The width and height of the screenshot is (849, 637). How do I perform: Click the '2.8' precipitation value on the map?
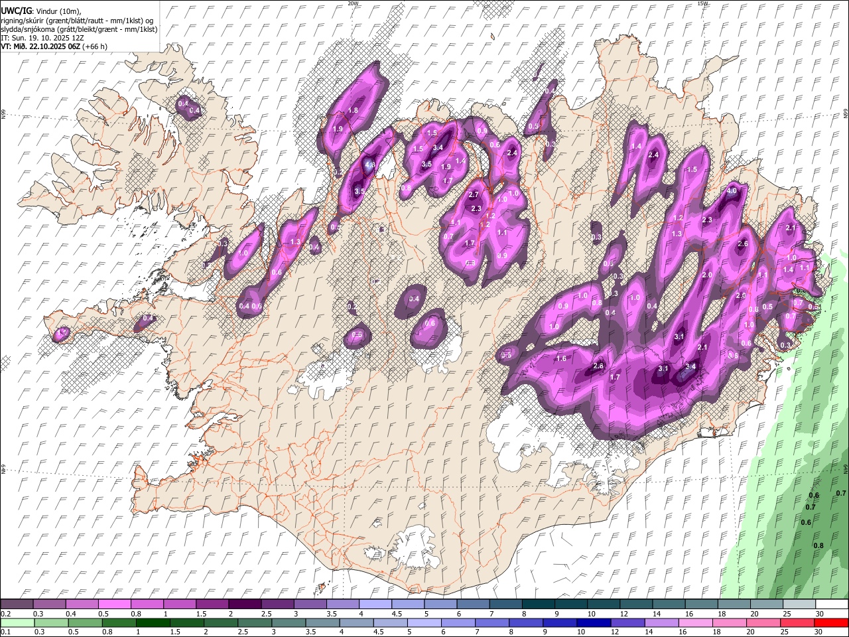(x=598, y=366)
